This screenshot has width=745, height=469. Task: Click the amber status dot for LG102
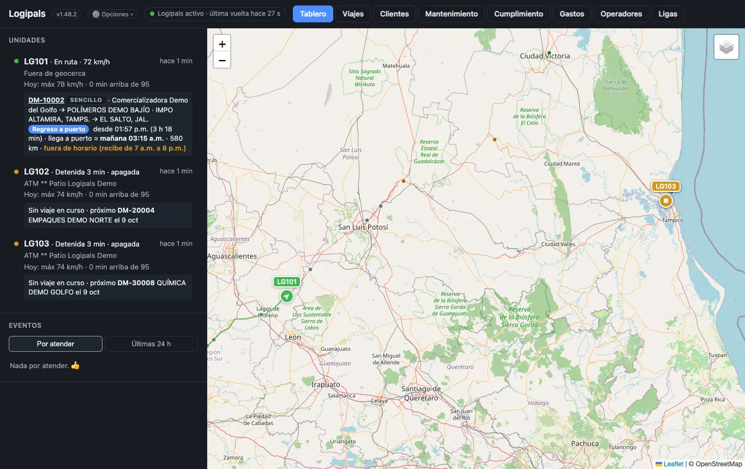16,172
